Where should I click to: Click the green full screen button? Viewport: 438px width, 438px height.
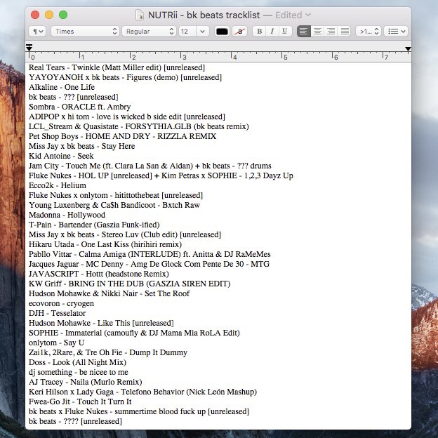(63, 15)
